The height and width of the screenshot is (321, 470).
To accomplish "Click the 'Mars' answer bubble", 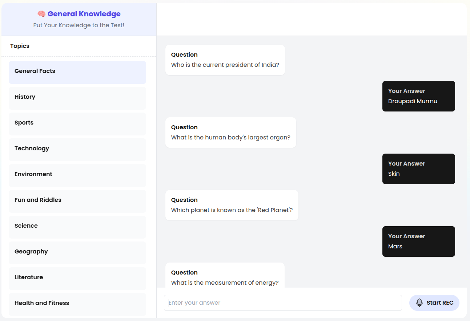I will pos(418,241).
